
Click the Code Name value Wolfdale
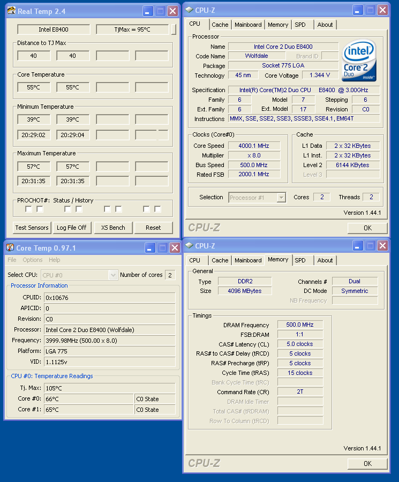[257, 56]
